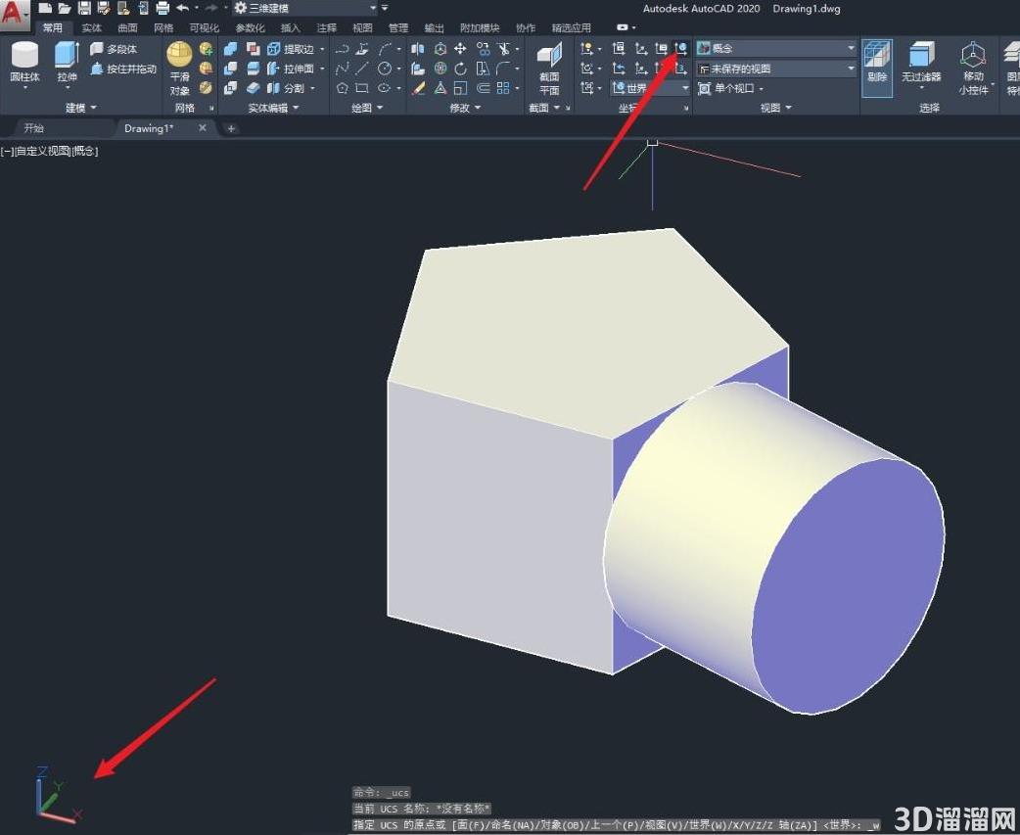Viewport: 1020px width, 835px height.
Task: Click the Array tool icon in Modify panel
Action: point(503,88)
